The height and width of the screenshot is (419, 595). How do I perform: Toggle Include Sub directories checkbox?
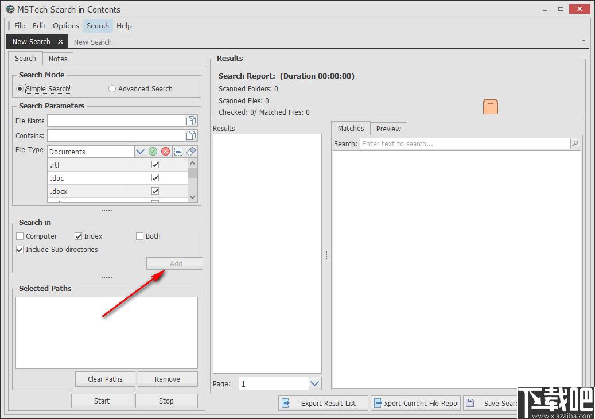point(20,249)
